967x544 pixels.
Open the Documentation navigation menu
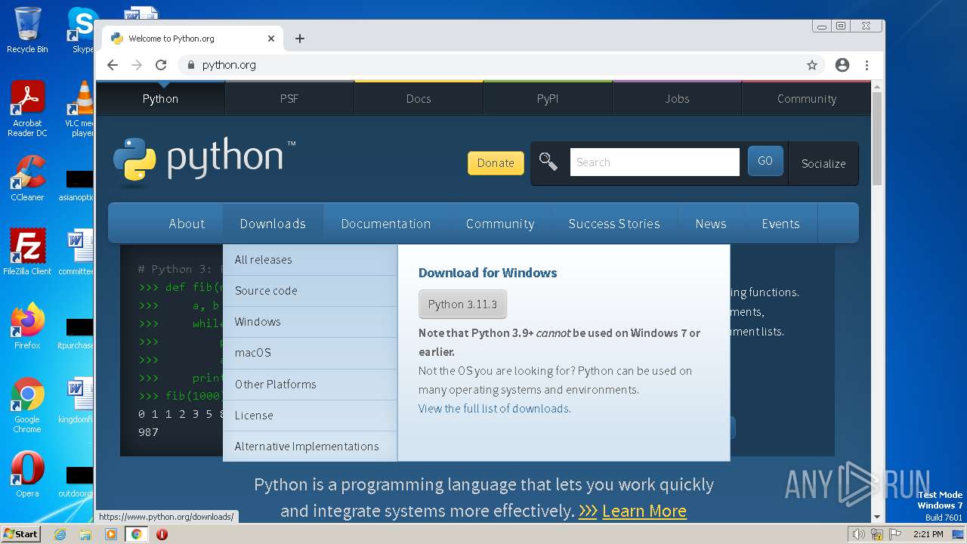pos(386,224)
